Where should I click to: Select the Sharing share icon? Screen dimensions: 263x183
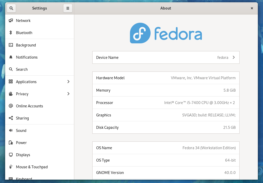(11, 118)
